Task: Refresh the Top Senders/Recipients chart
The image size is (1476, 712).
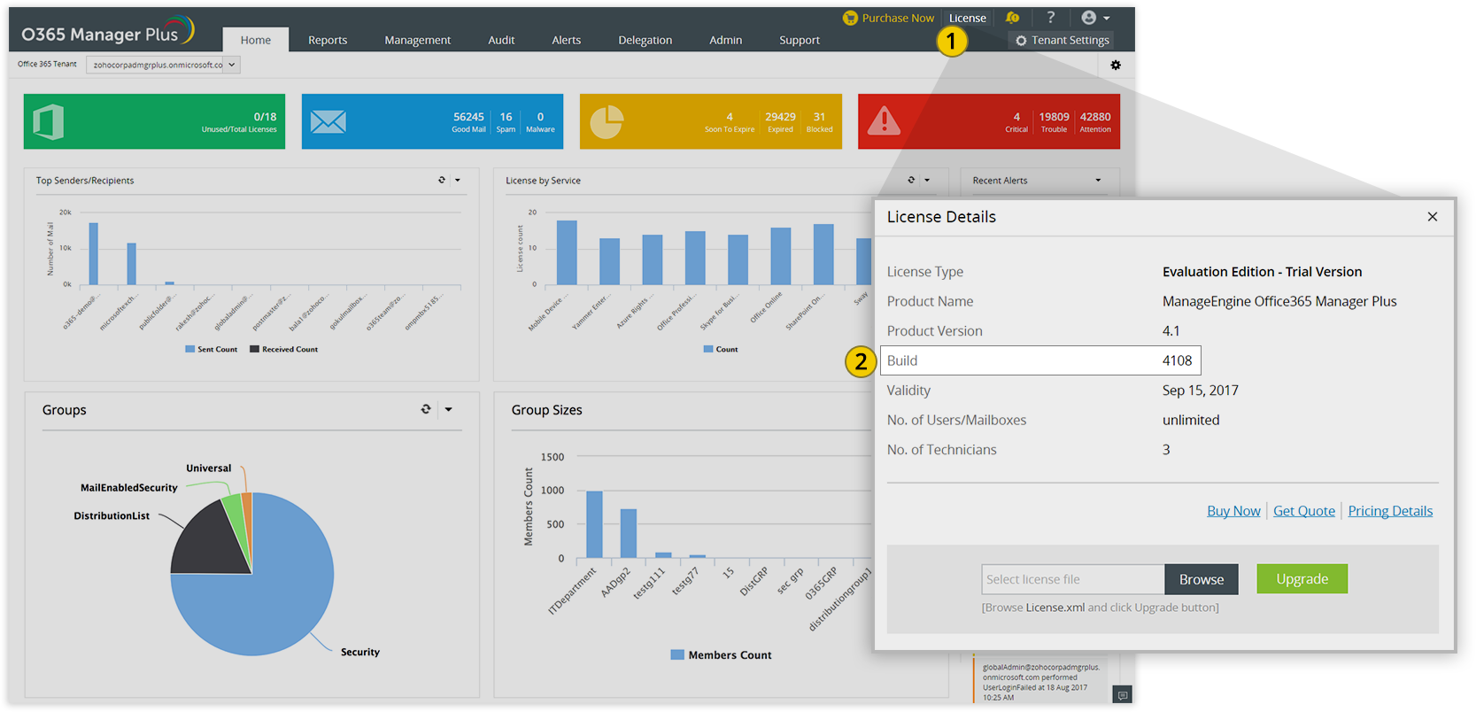Action: click(442, 180)
